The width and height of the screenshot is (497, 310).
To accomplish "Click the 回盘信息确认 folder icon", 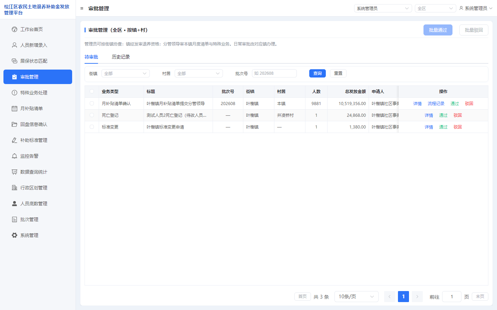I will pyautogui.click(x=14, y=124).
